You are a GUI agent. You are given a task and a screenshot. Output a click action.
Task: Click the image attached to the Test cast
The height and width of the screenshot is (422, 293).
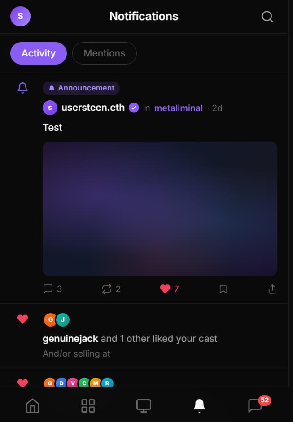coord(160,209)
